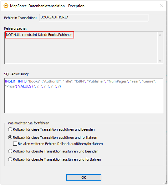The image size is (168, 185).
Task: Click down arrow of Fehlerursache scrollbar
Action: click(x=160, y=61)
